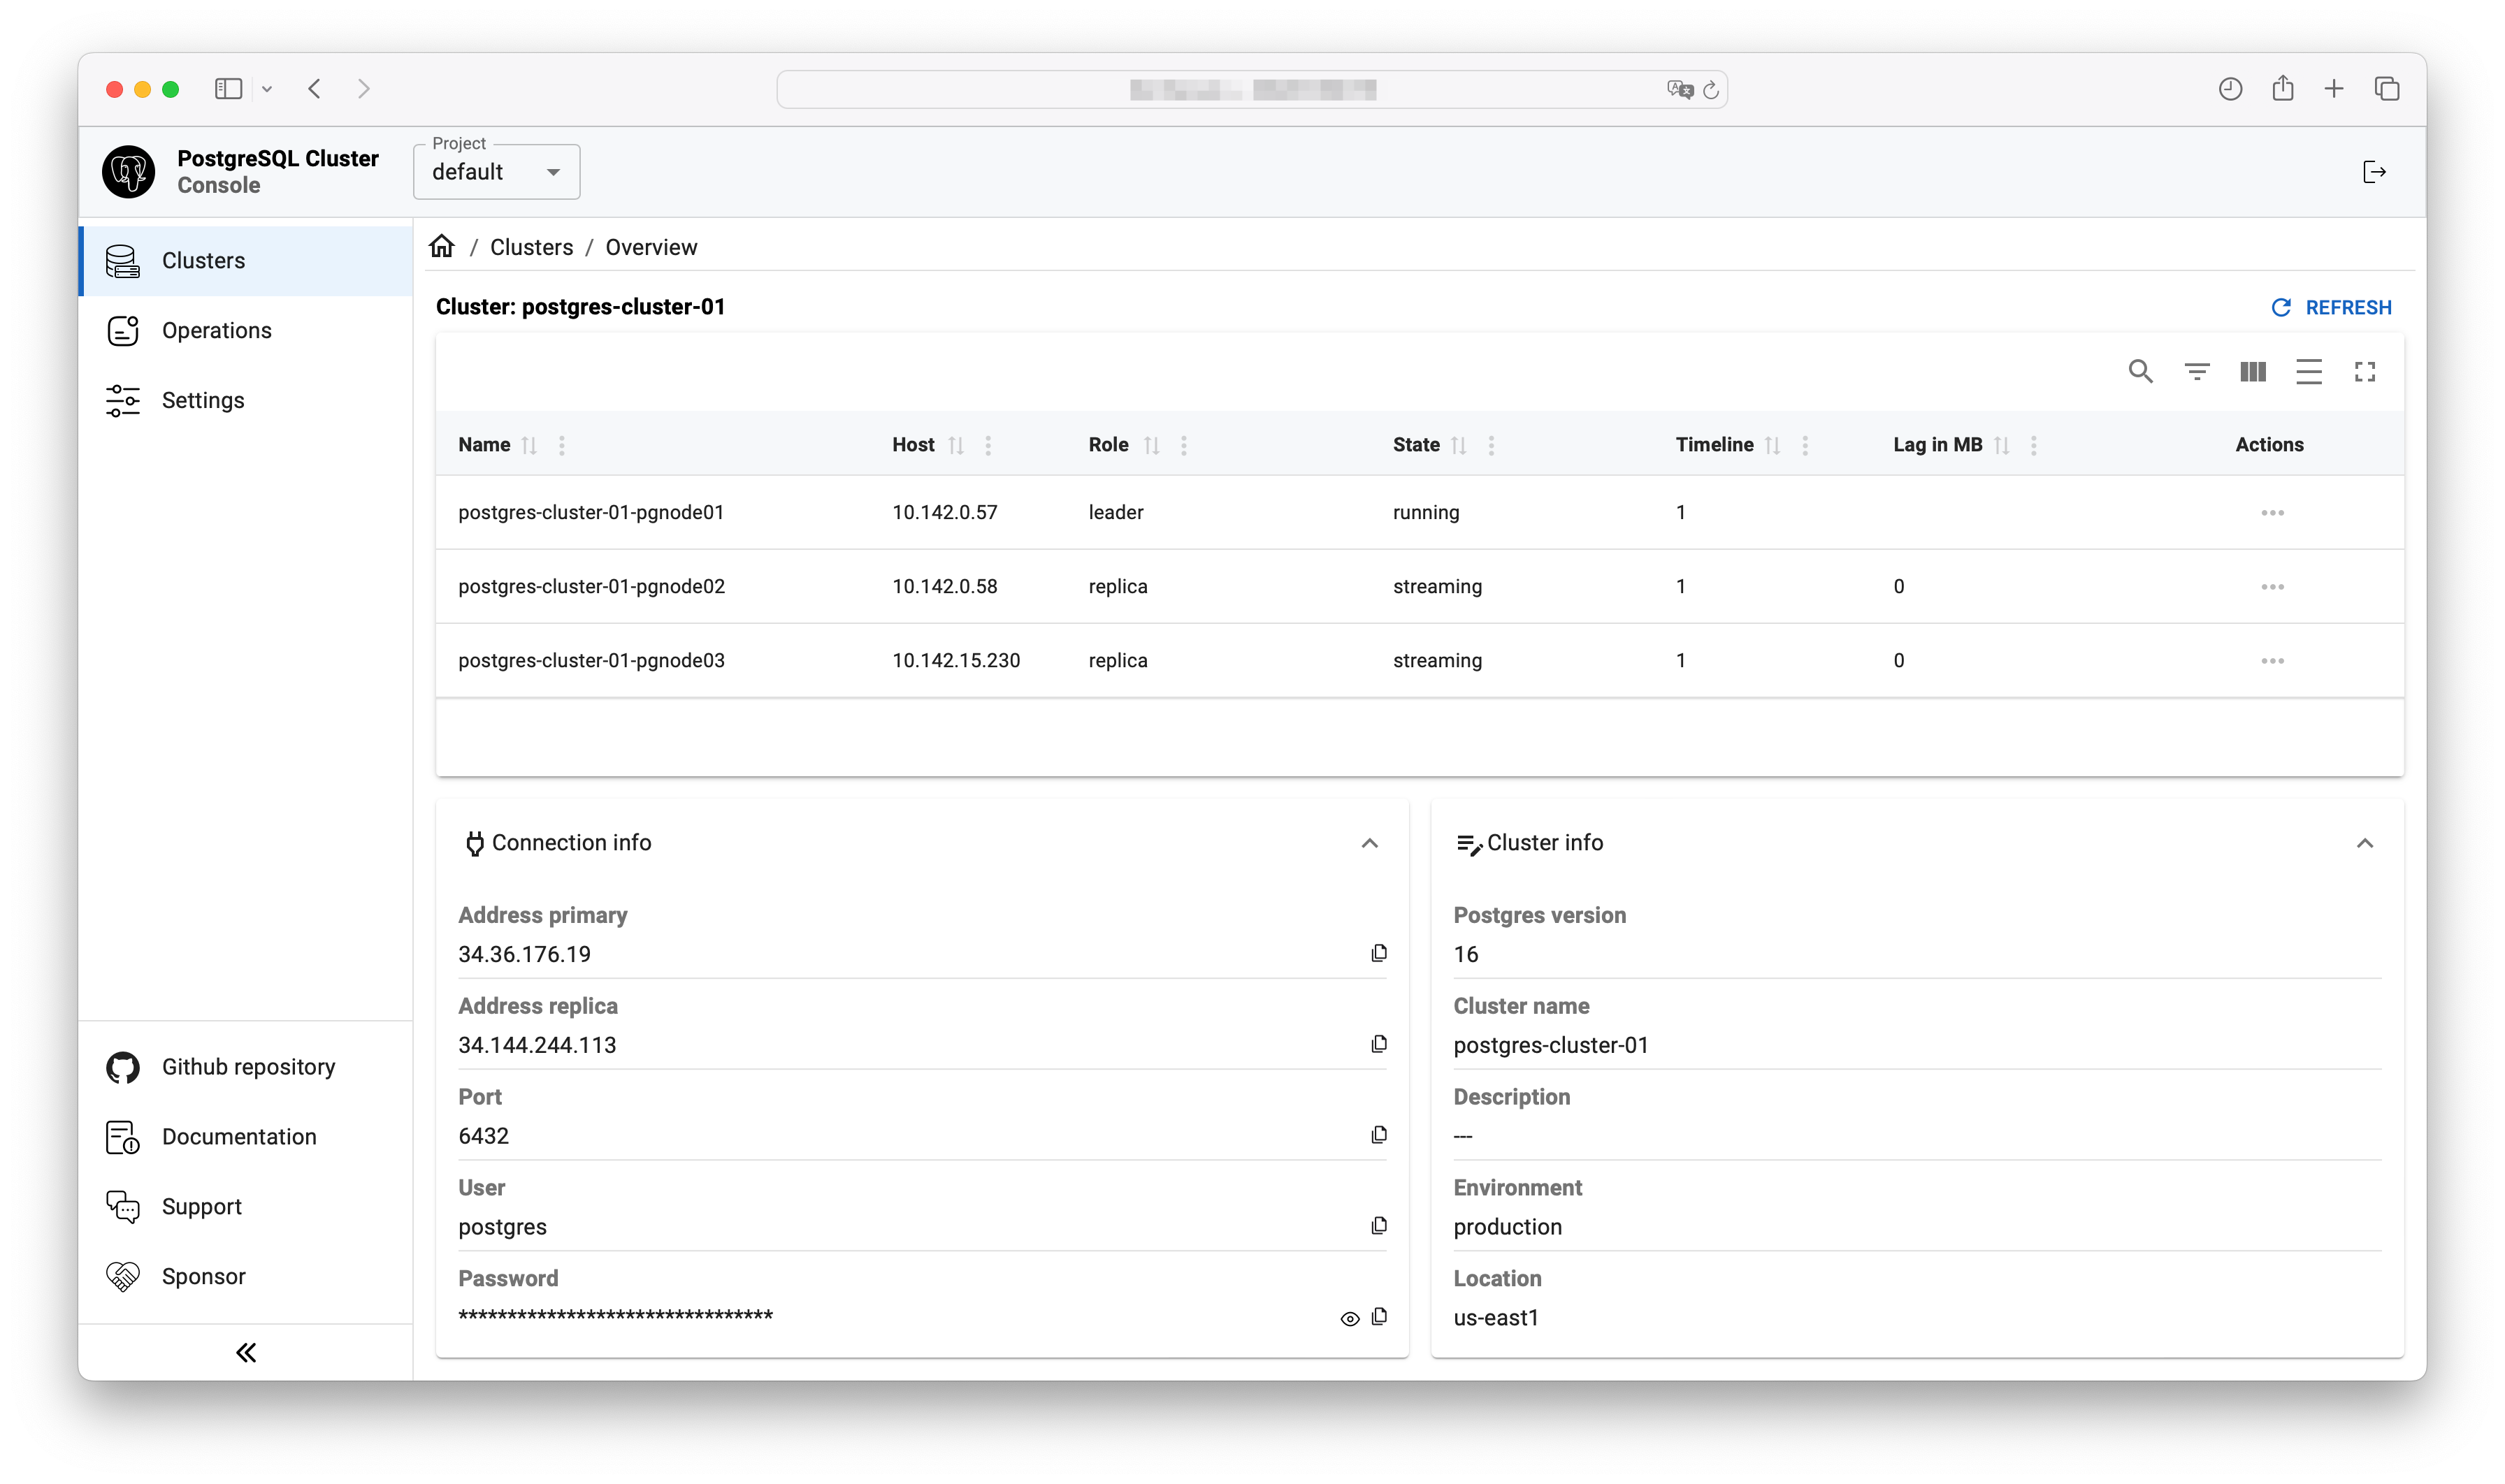Open Role column actions menu
This screenshot has width=2505, height=1484.
pyautogui.click(x=1183, y=446)
